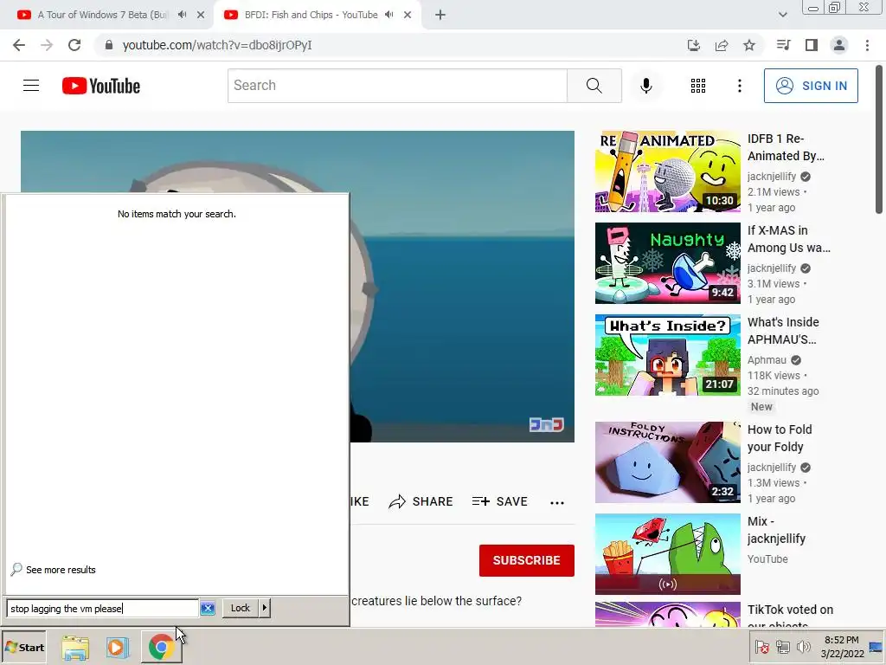
Task: Click 'No items match your search.' text
Action: pos(177,214)
